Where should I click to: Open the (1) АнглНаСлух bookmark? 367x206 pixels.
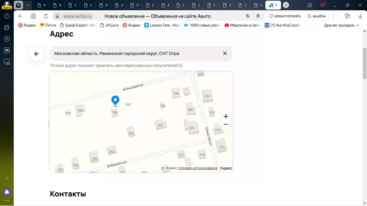(283, 25)
